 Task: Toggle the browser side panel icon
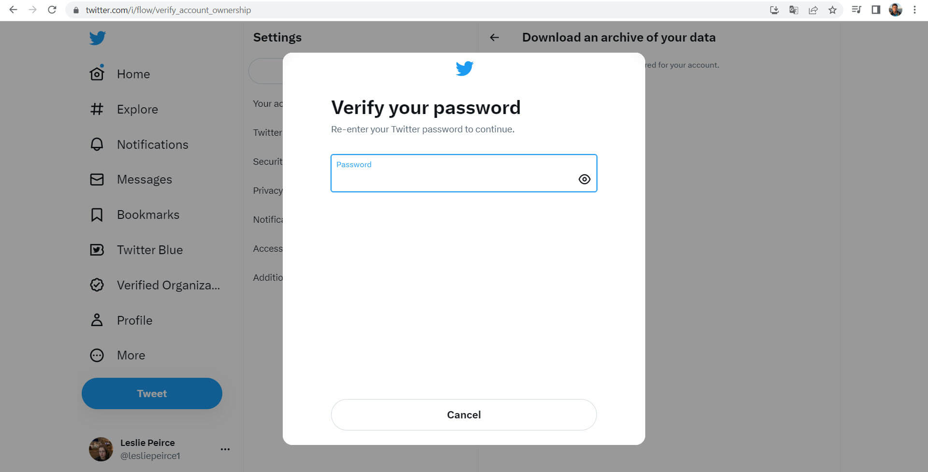pyautogui.click(x=876, y=10)
